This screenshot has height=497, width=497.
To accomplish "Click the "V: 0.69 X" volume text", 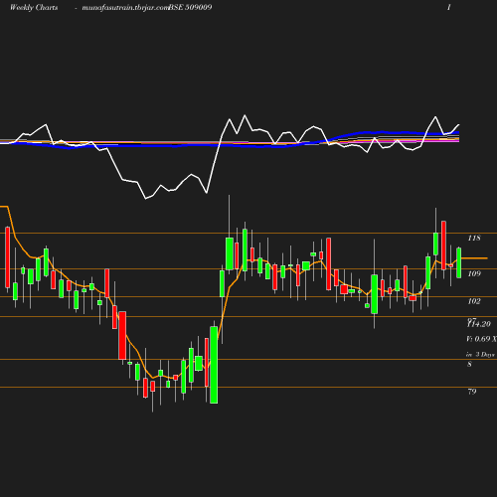I will point(481,339).
